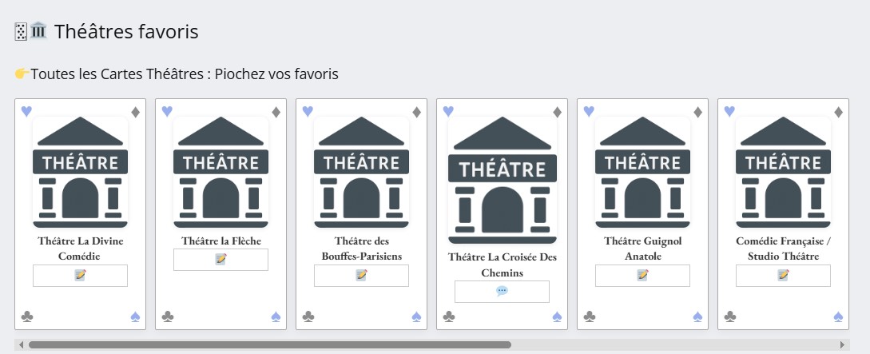Click the Comédie Française / Studio Théâtre title

point(783,249)
